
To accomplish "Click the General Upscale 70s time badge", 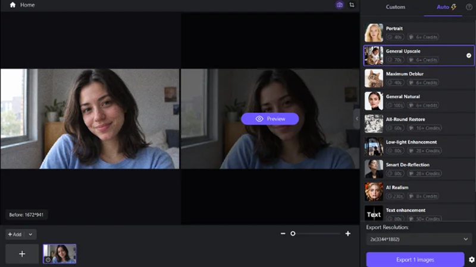I will pos(395,60).
